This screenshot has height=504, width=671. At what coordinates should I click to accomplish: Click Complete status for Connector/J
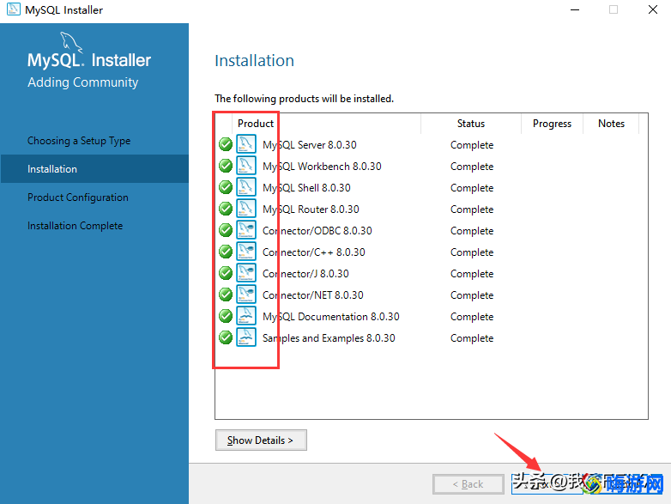[472, 274]
